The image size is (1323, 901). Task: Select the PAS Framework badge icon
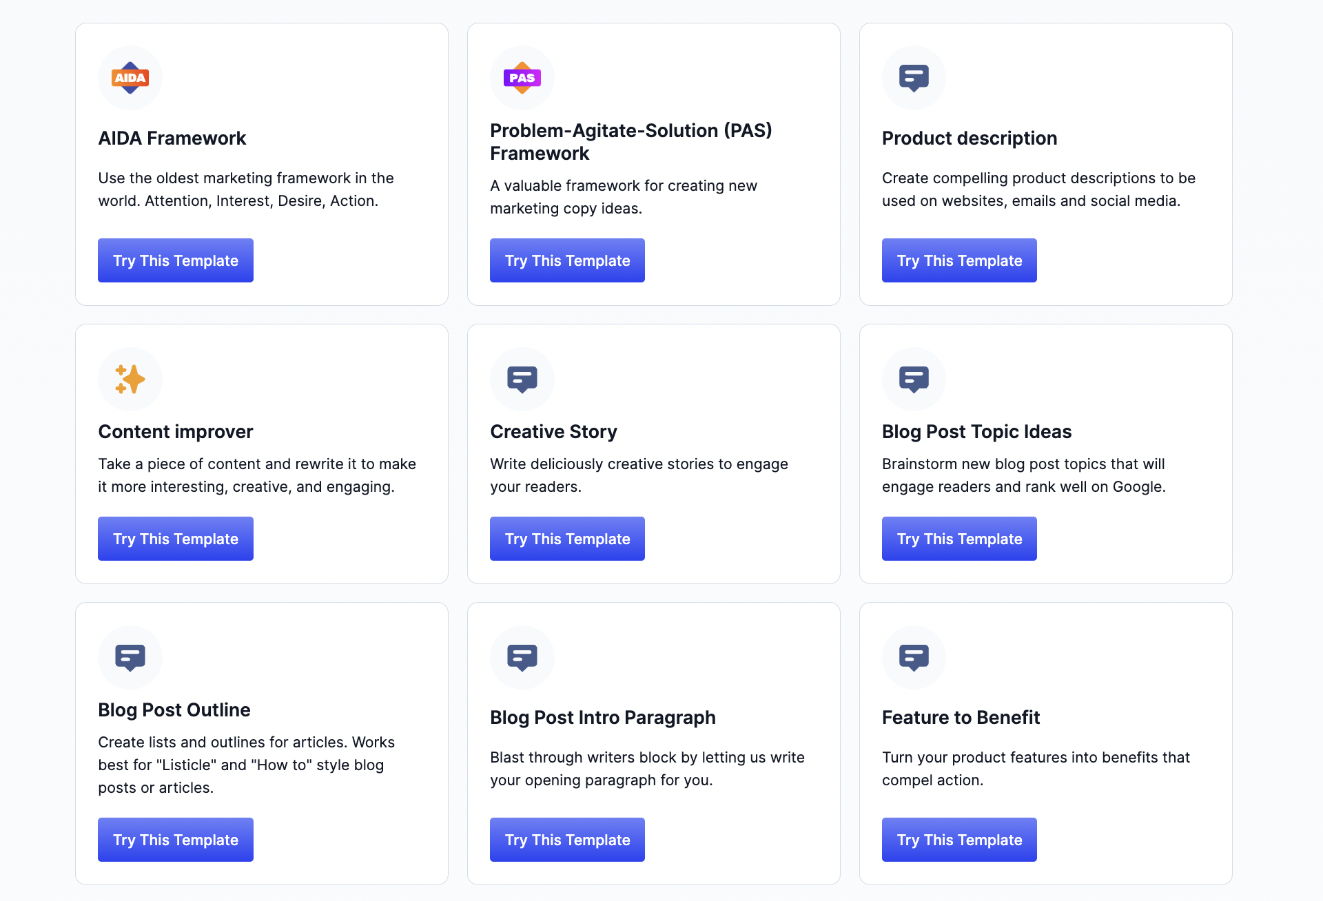pos(522,77)
